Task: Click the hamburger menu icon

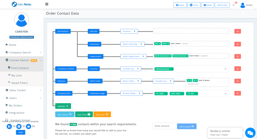Action: pyautogui.click(x=47, y=4)
